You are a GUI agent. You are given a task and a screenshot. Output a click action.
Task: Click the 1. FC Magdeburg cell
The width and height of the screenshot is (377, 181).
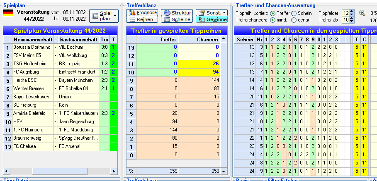(78, 130)
